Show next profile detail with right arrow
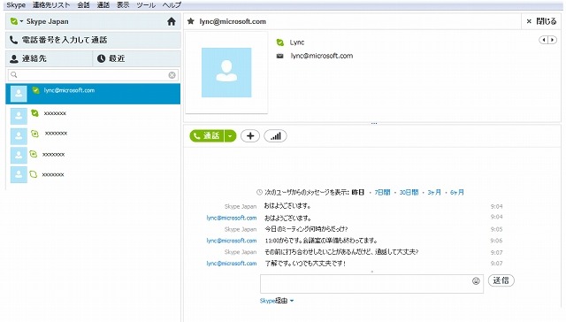 point(552,40)
